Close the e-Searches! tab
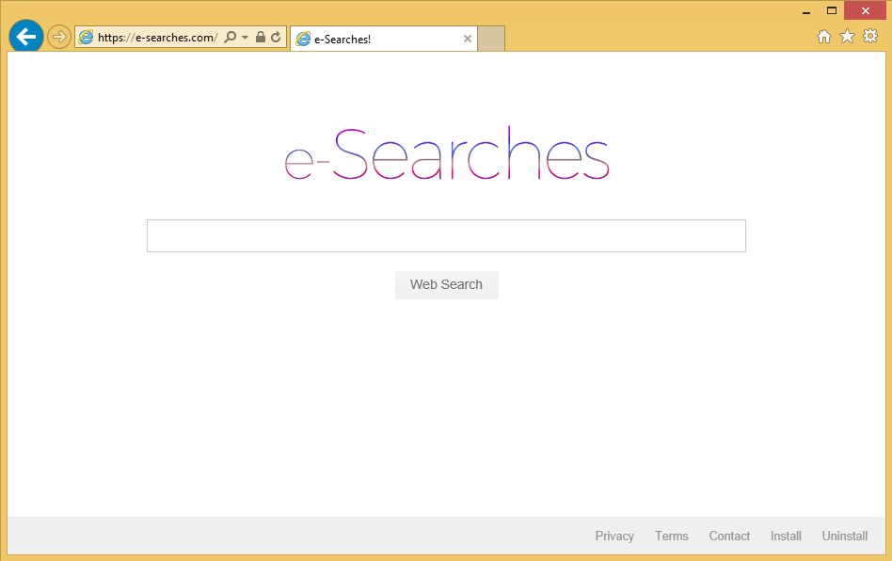Screen dimensions: 892x561 tap(468, 39)
